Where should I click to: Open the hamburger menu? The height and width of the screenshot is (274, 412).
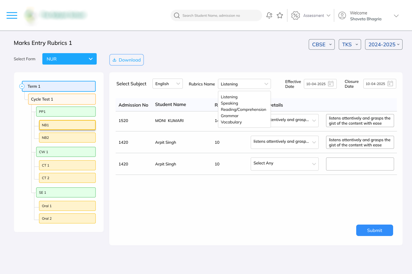(x=12, y=15)
